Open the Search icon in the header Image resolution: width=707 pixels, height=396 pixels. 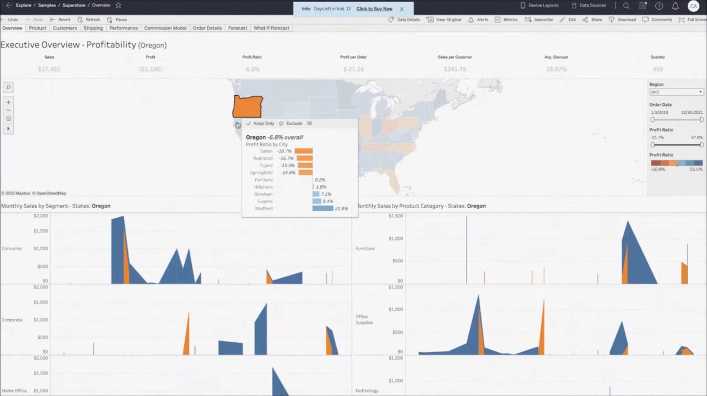626,6
